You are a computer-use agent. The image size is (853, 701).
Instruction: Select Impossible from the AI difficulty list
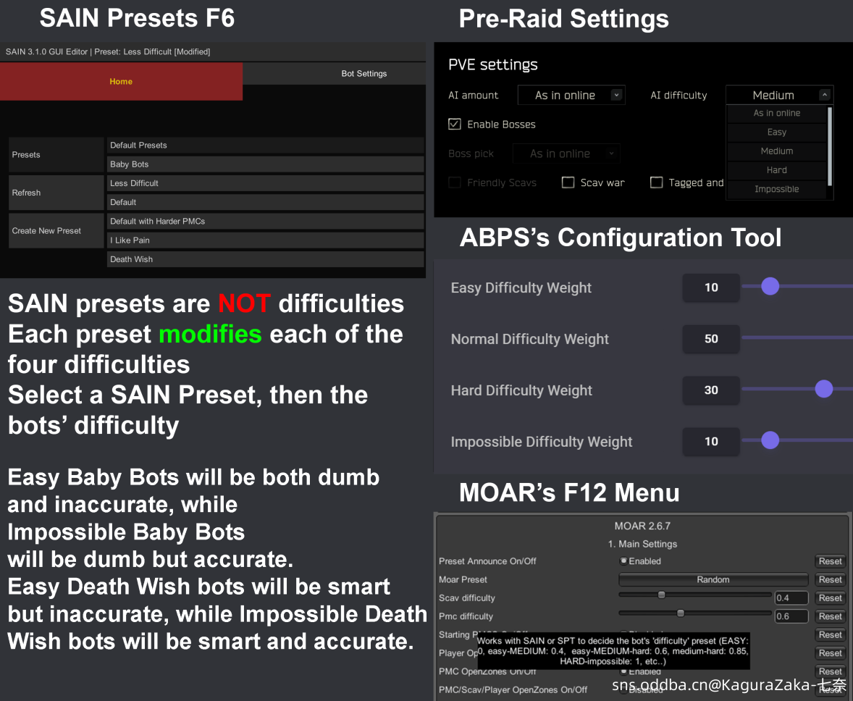(x=776, y=189)
